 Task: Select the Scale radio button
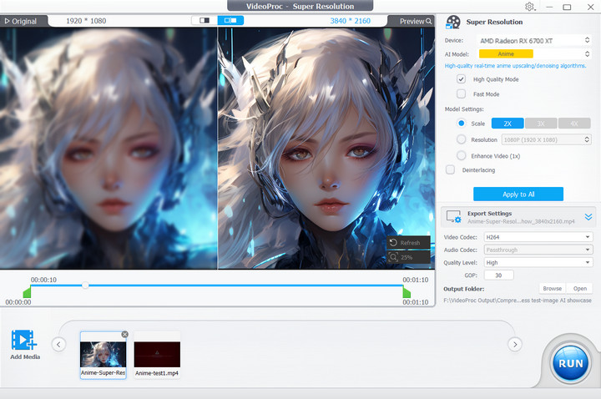pyautogui.click(x=461, y=124)
